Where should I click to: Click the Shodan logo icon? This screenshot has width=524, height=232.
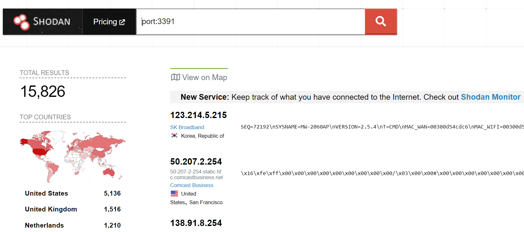22,22
